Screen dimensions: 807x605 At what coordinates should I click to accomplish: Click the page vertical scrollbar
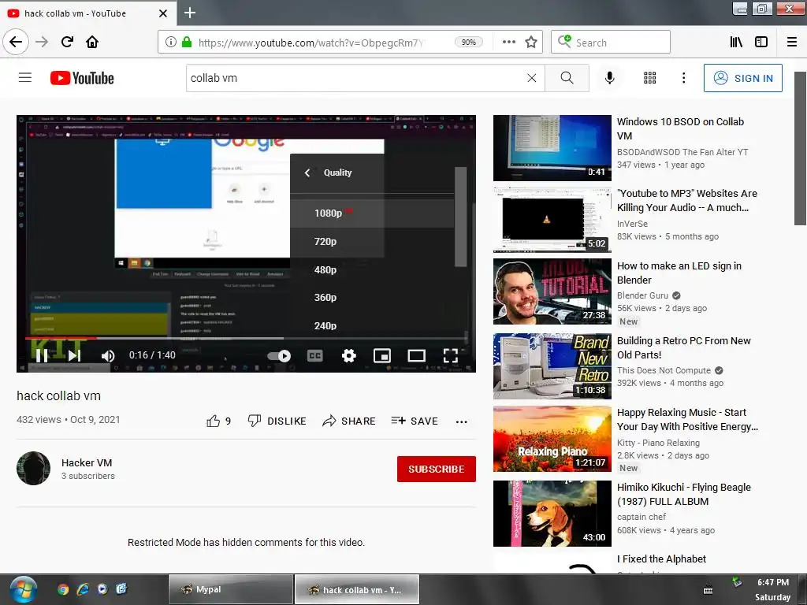tap(801, 149)
